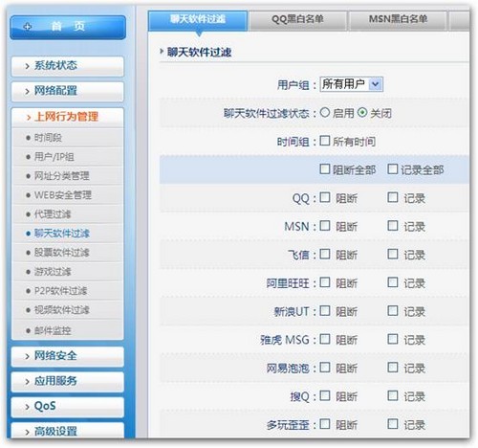The height and width of the screenshot is (448, 478).
Task: Expand the 系统状态 menu section
Action: (68, 66)
